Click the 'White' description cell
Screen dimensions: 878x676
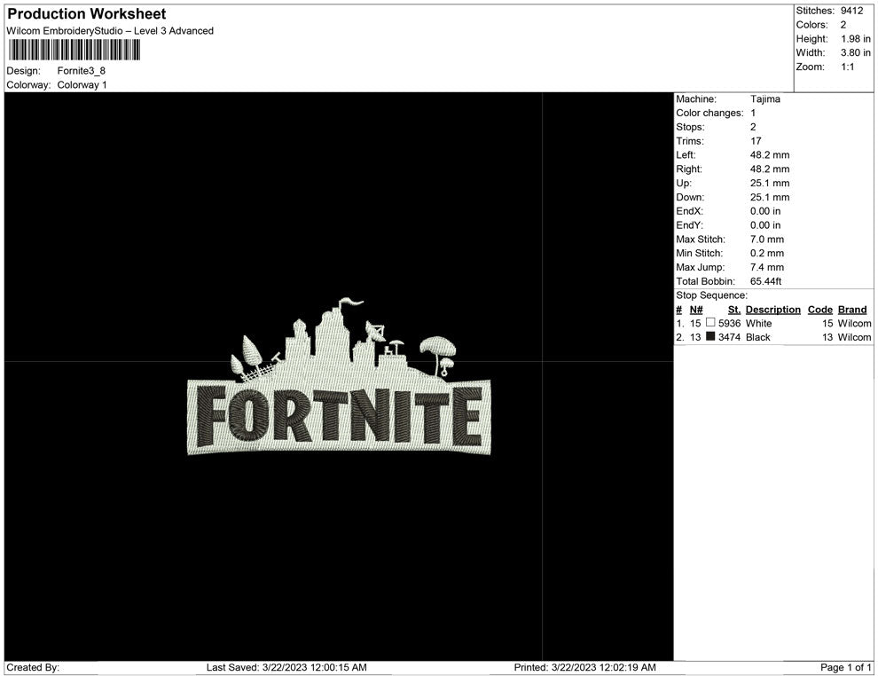[x=758, y=323]
